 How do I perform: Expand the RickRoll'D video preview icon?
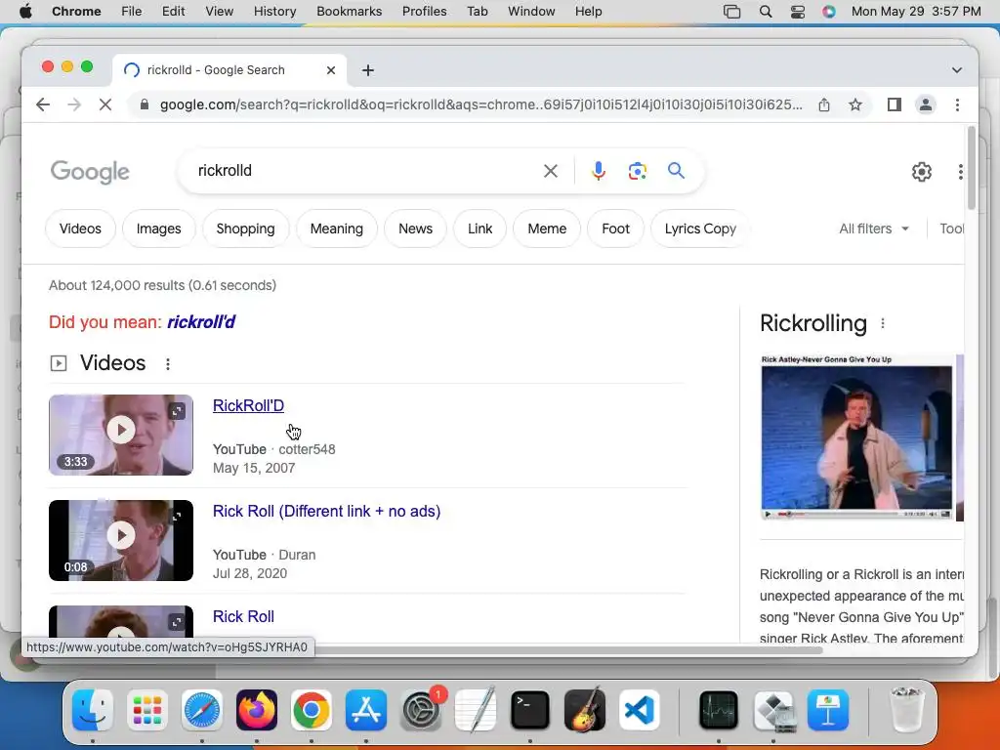178,411
